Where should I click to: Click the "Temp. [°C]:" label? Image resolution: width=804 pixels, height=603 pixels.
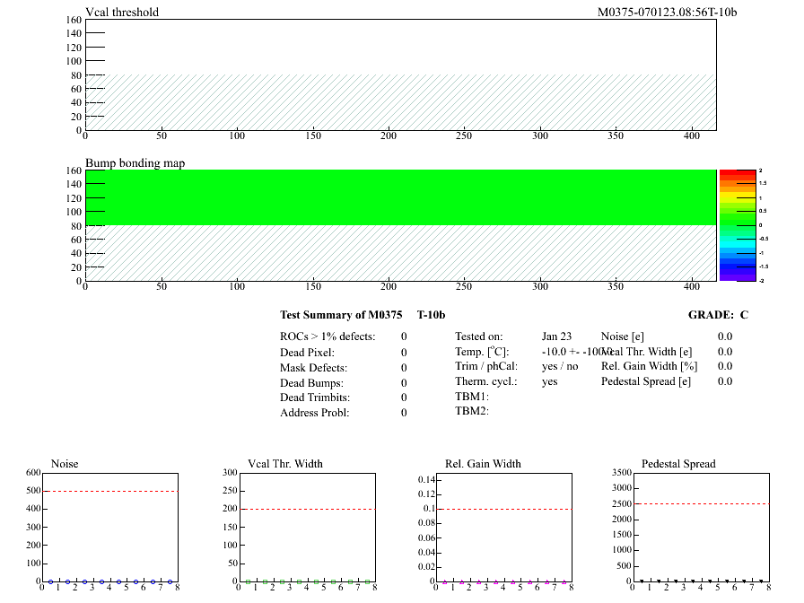[x=482, y=352]
